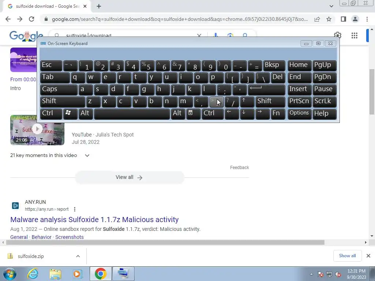
Task: Open sulfoxide.zip download options arrow
Action: pyautogui.click(x=78, y=256)
